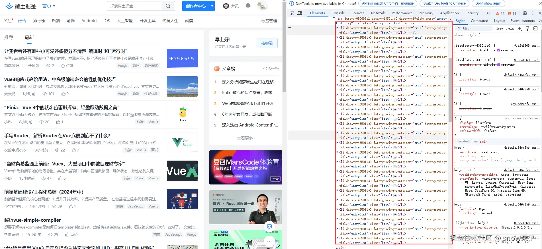Image resolution: width=542 pixels, height=249 pixels.
Task: Focus the 探索稀土掘金 search field
Action: 135,6
